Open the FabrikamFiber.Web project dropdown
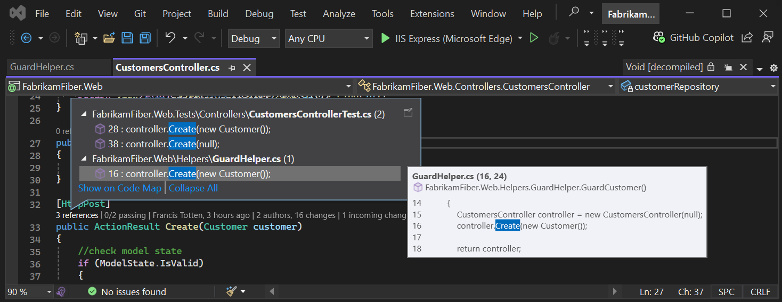 [179, 87]
